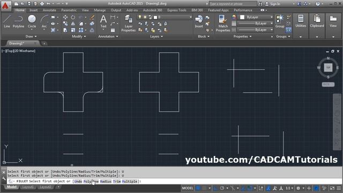The width and height of the screenshot is (343, 193).
Task: Click the Erase tool icon
Action: 92,17
